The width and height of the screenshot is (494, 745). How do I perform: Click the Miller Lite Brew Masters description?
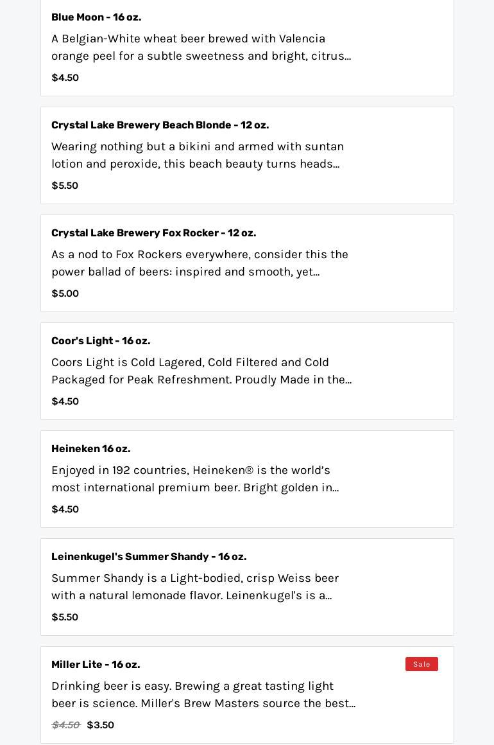[x=203, y=695]
